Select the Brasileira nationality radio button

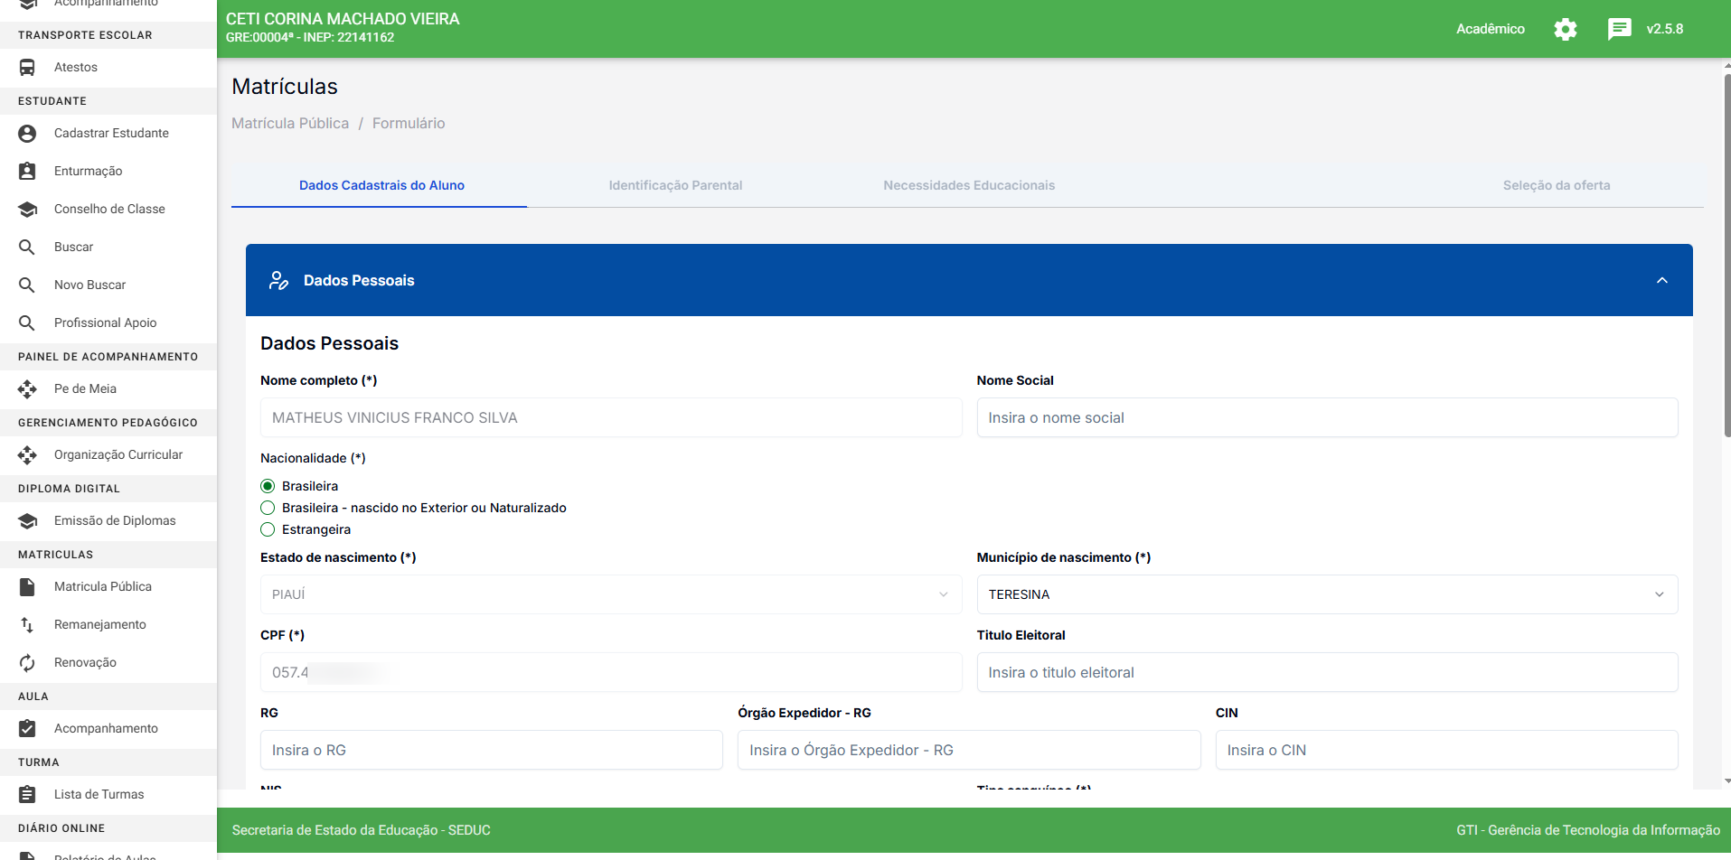(x=268, y=486)
